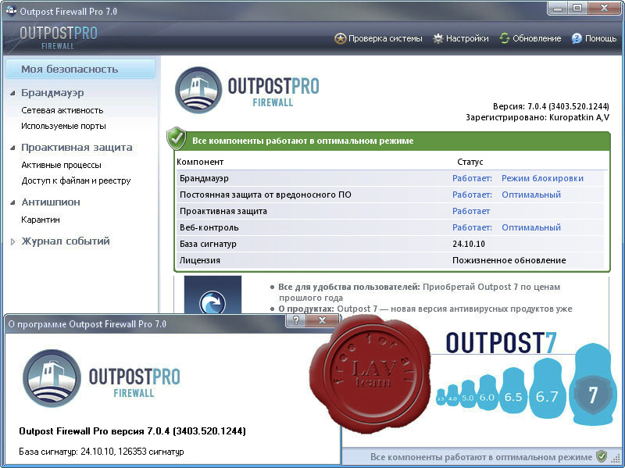625x468 pixels.
Task: Click the Режим блокировки link
Action: [x=542, y=178]
